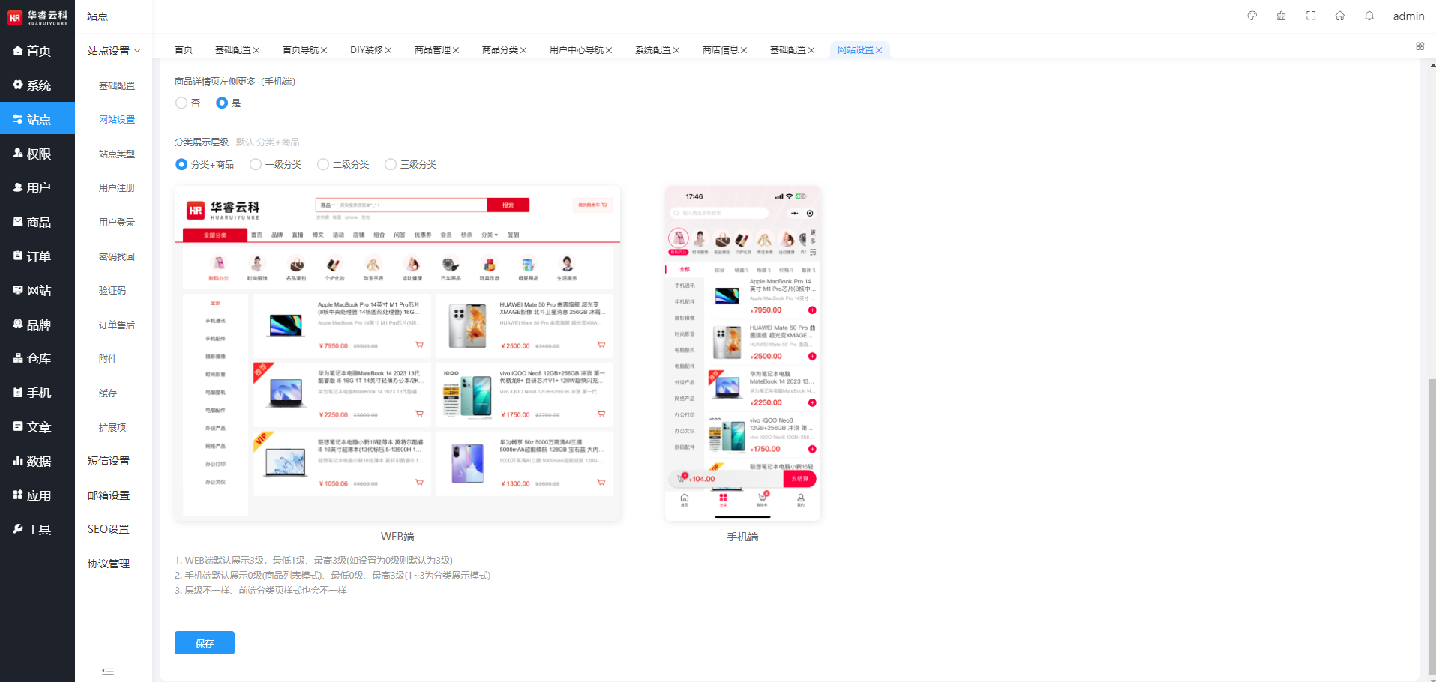Image resolution: width=1436 pixels, height=682 pixels.
Task: Open the admin user dropdown
Action: tap(1408, 16)
